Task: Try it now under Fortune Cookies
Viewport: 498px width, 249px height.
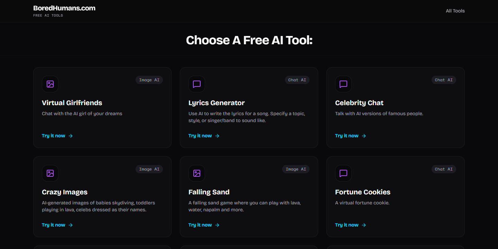Action: click(347, 225)
